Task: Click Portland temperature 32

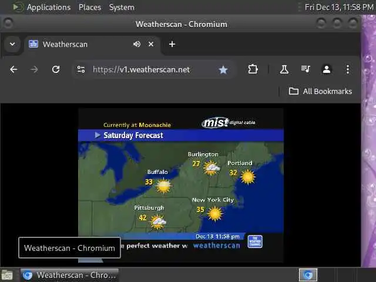Action: (233, 173)
